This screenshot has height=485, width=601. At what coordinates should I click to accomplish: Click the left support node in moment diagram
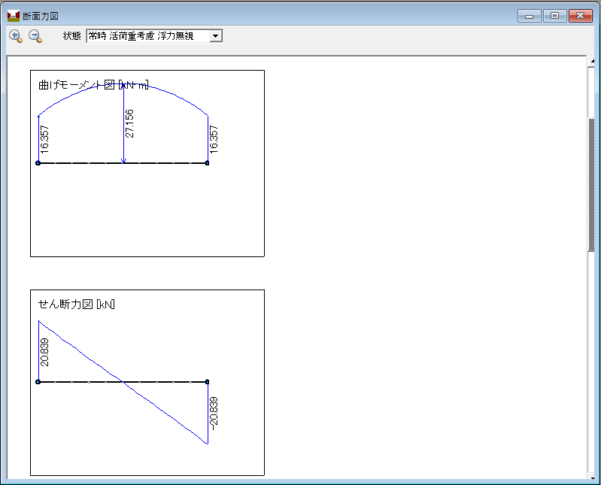coord(38,162)
